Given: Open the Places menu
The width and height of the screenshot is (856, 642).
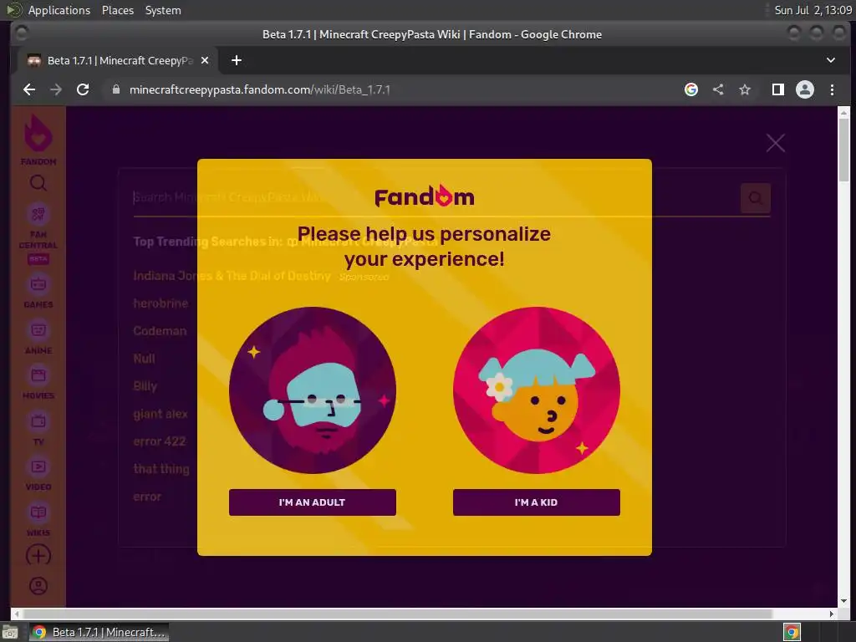Looking at the screenshot, I should coord(118,10).
